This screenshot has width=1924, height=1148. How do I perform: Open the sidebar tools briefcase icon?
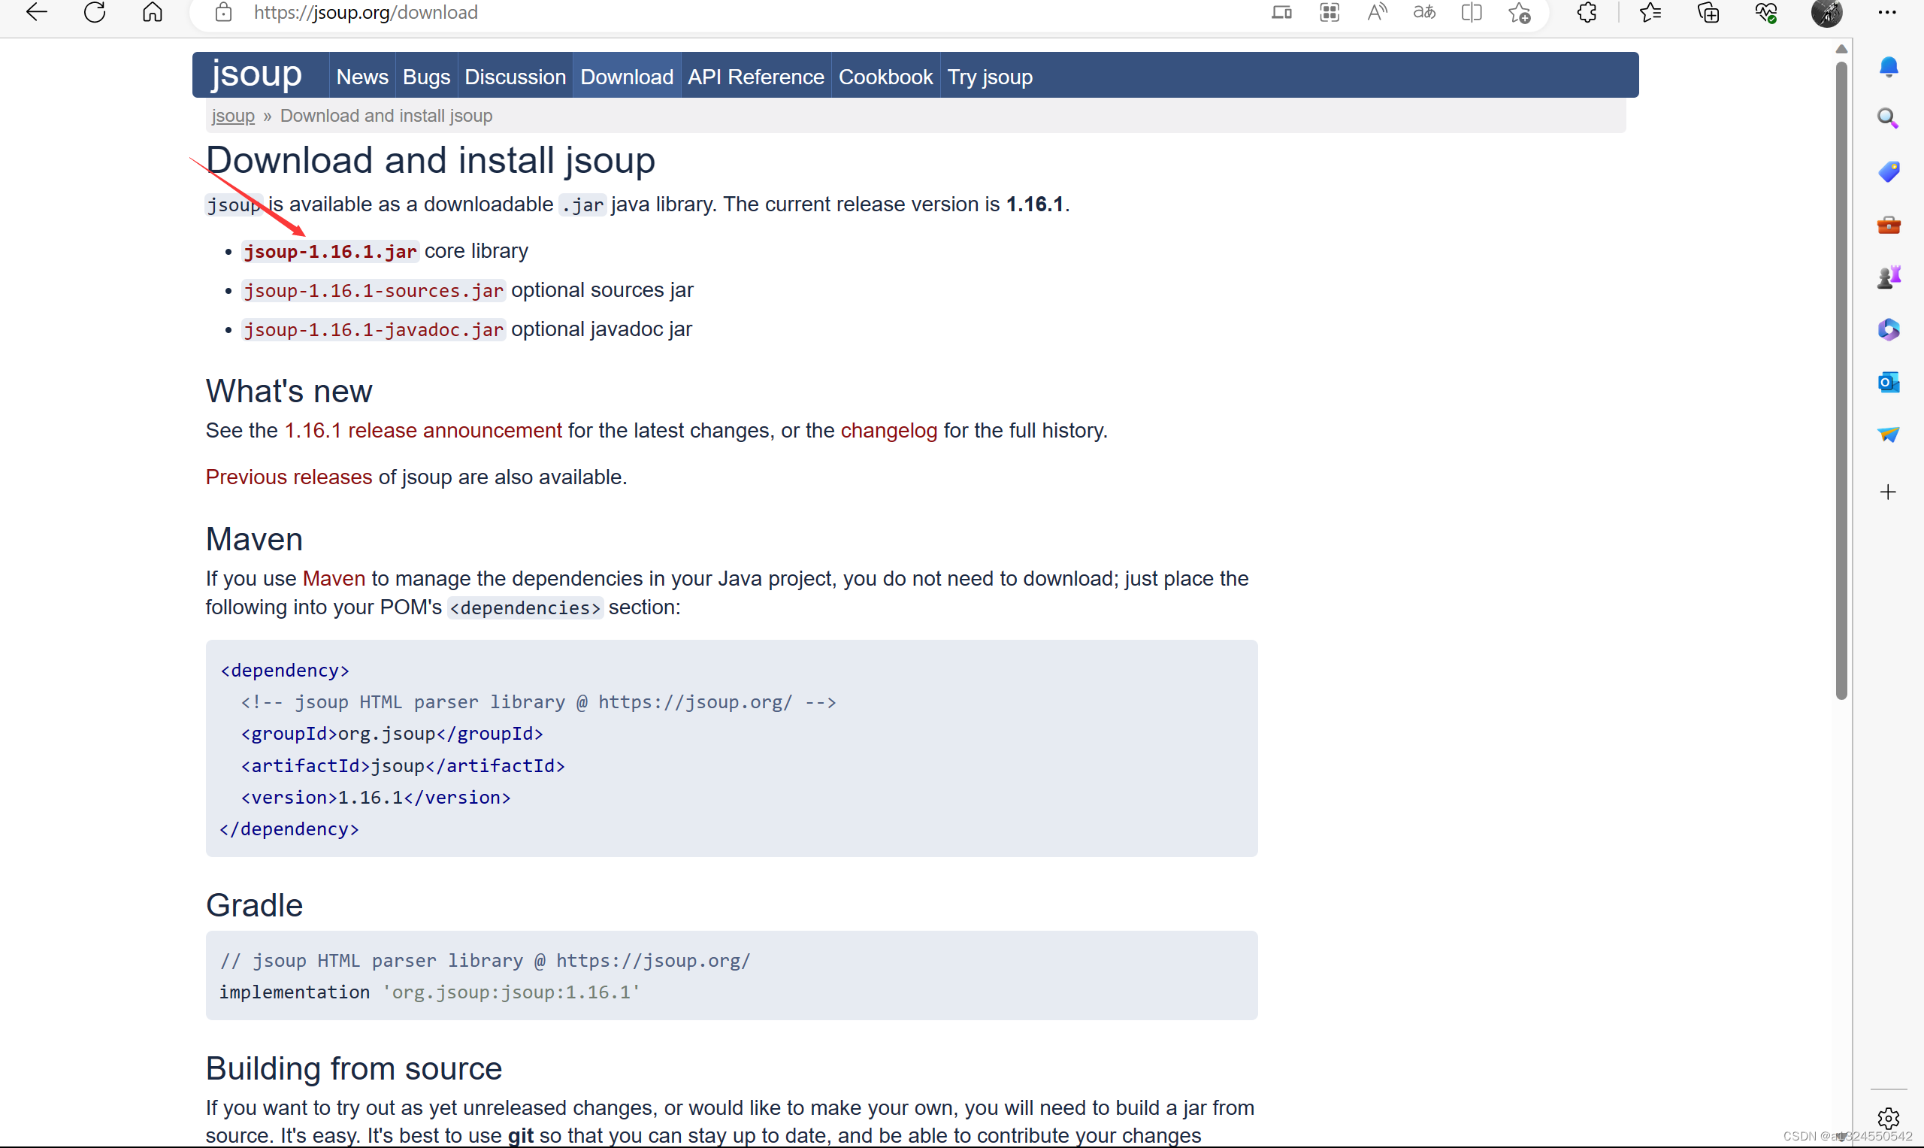pyautogui.click(x=1888, y=225)
